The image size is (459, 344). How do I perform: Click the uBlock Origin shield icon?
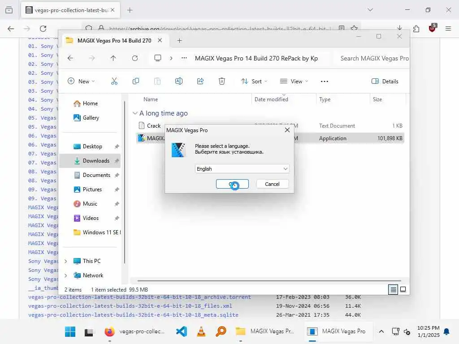pyautogui.click(x=433, y=28)
